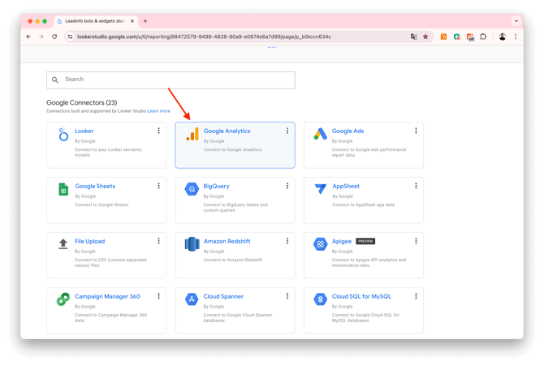Image resolution: width=544 pixels, height=366 pixels.
Task: Open the Apigee card options menu
Action: (x=416, y=241)
